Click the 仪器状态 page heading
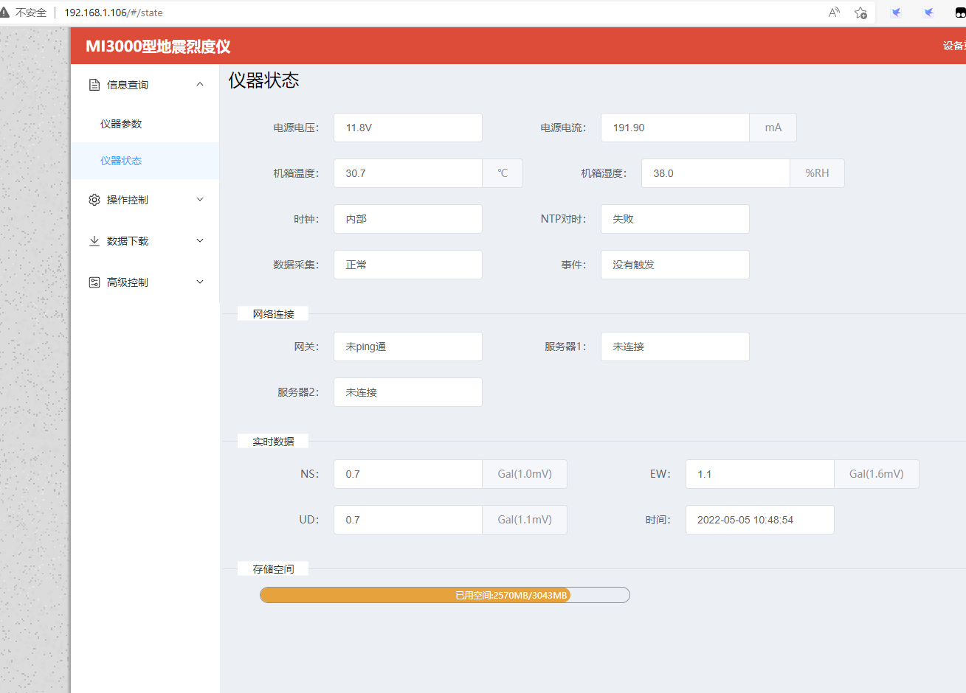The width and height of the screenshot is (966, 693). (x=263, y=80)
